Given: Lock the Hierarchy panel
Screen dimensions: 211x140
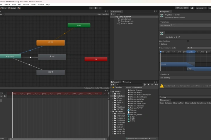Looking at the screenshot, I should point(154,11).
